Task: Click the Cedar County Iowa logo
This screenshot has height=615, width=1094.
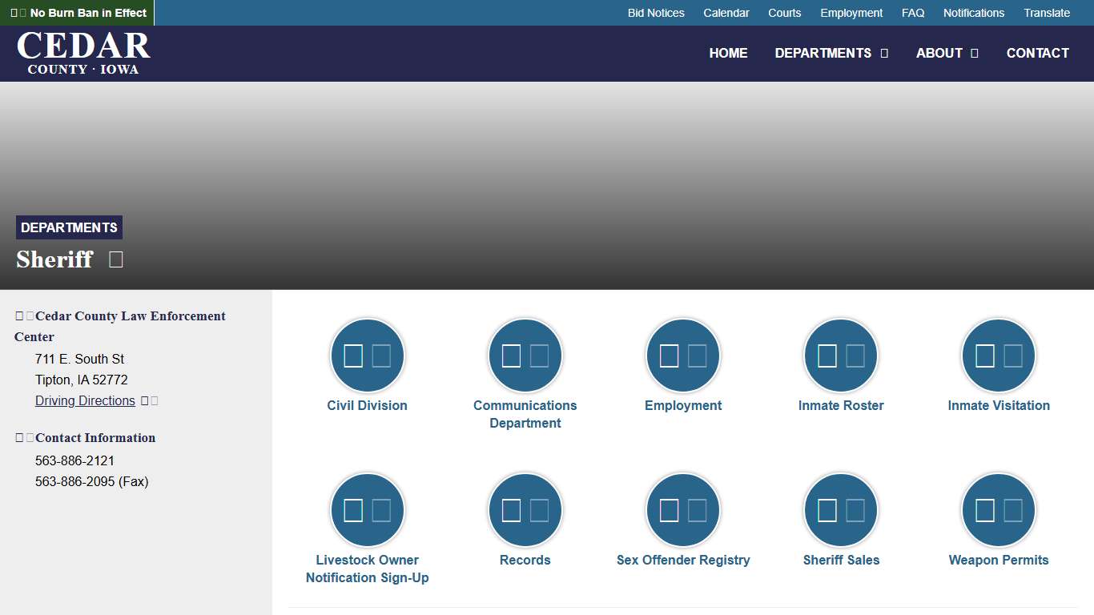Action: click(83, 53)
